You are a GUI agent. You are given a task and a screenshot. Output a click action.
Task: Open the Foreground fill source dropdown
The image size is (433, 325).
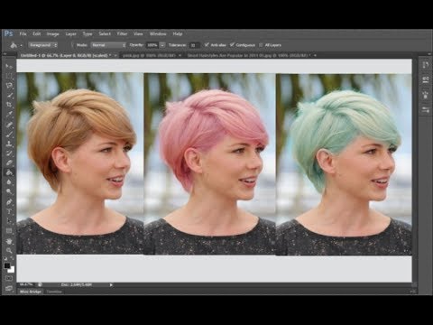(x=42, y=45)
